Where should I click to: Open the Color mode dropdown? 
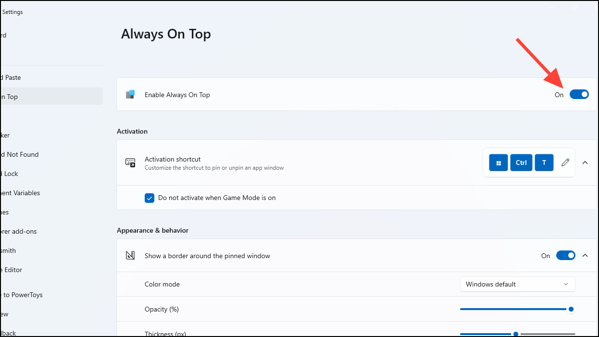pyautogui.click(x=517, y=284)
